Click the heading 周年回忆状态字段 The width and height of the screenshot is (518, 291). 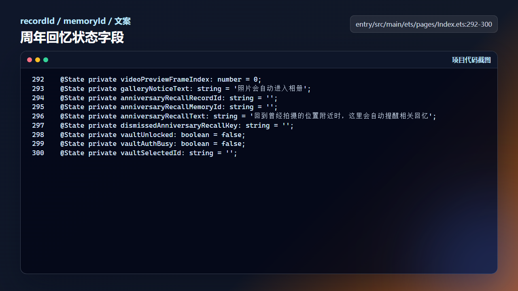click(72, 38)
